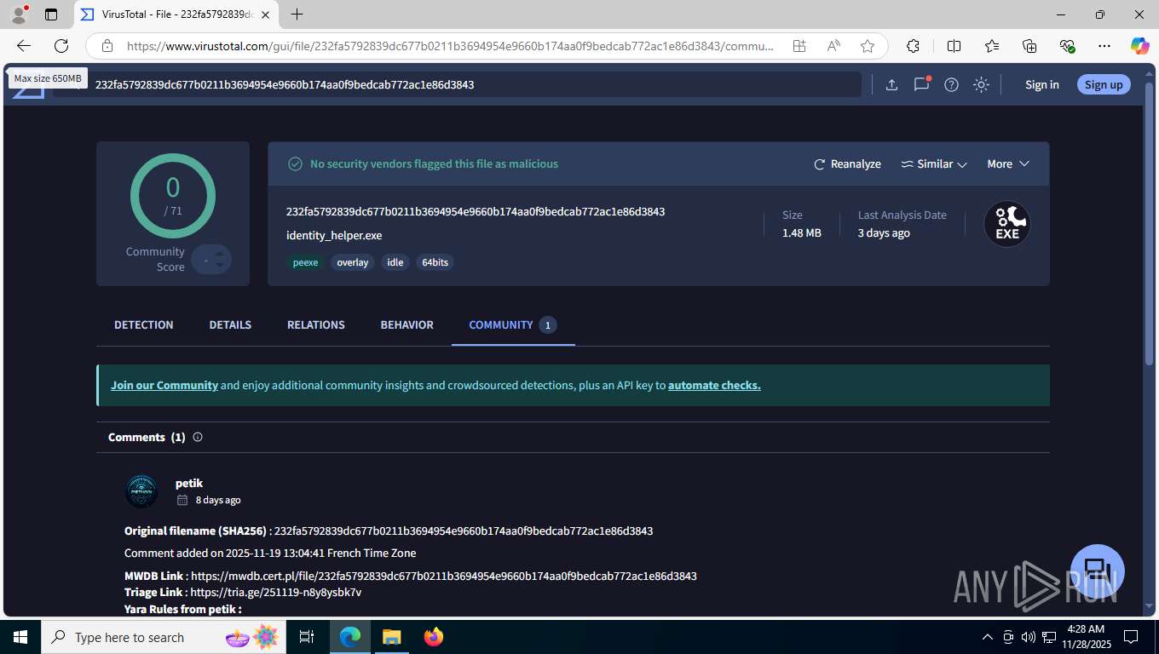
Task: Click the Sign in link
Action: coord(1042,84)
